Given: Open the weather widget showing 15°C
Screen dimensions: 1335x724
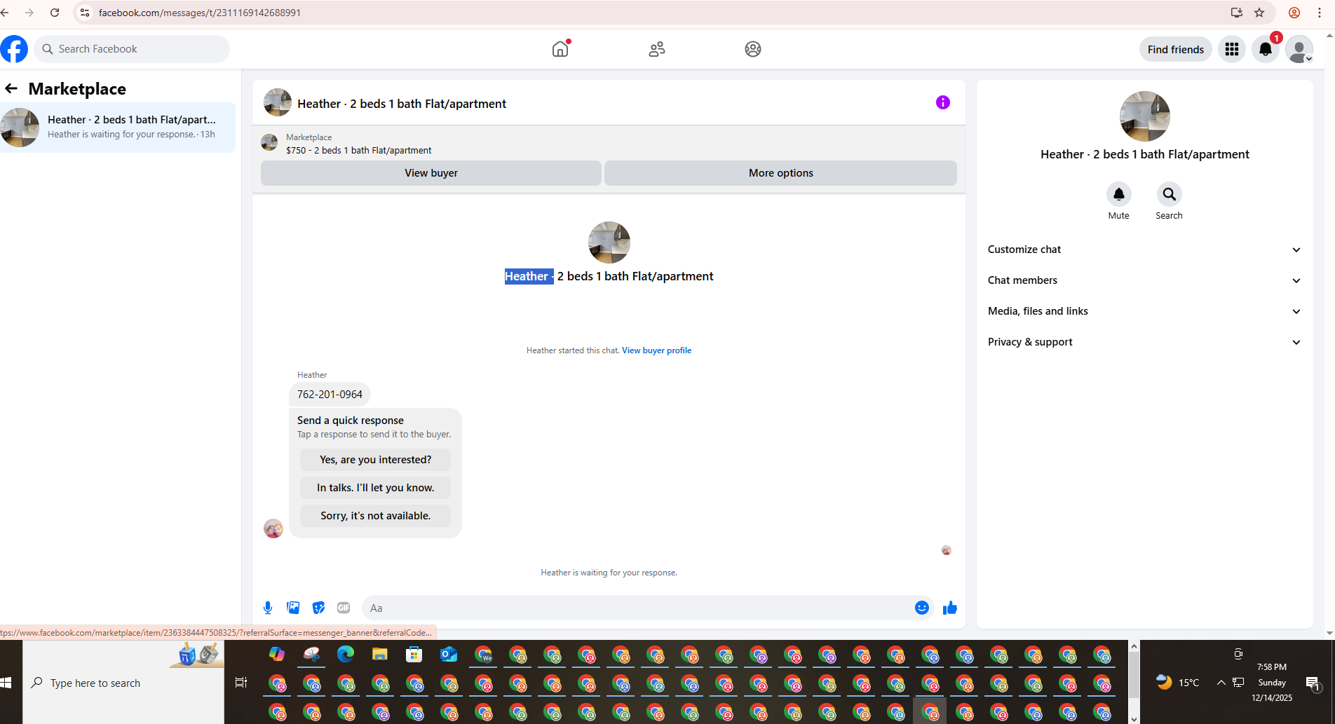Looking at the screenshot, I should coord(1178,683).
